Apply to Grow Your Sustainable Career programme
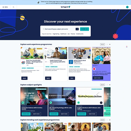The height and width of the screenshot is (131, 131). [x=24, y=78]
